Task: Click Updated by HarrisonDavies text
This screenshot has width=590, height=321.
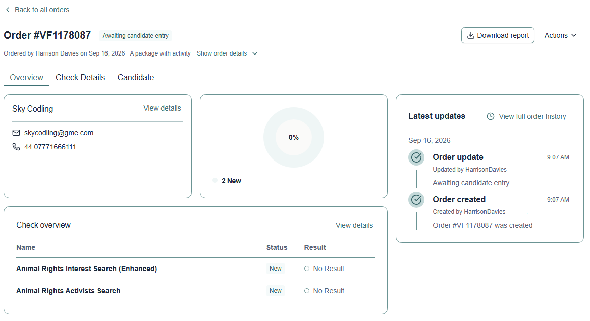Action: tap(469, 170)
